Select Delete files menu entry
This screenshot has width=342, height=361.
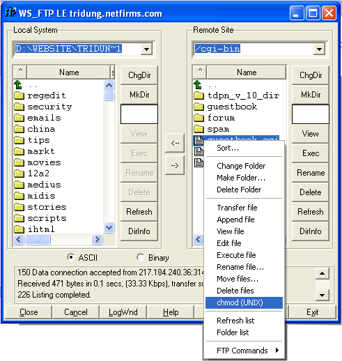[244, 291]
